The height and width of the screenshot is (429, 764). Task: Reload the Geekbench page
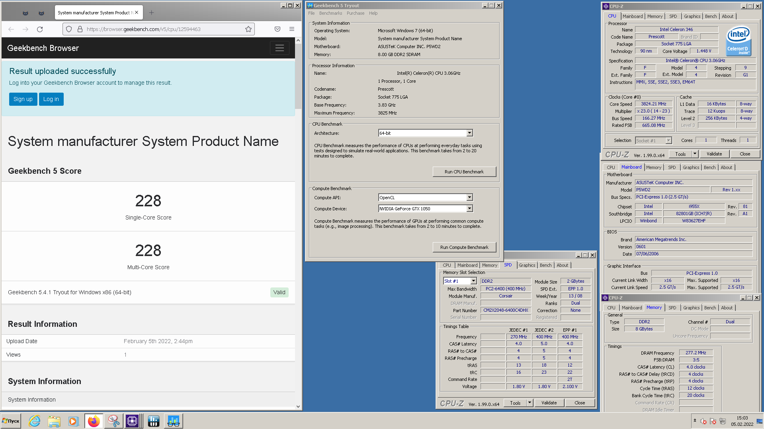tap(40, 29)
